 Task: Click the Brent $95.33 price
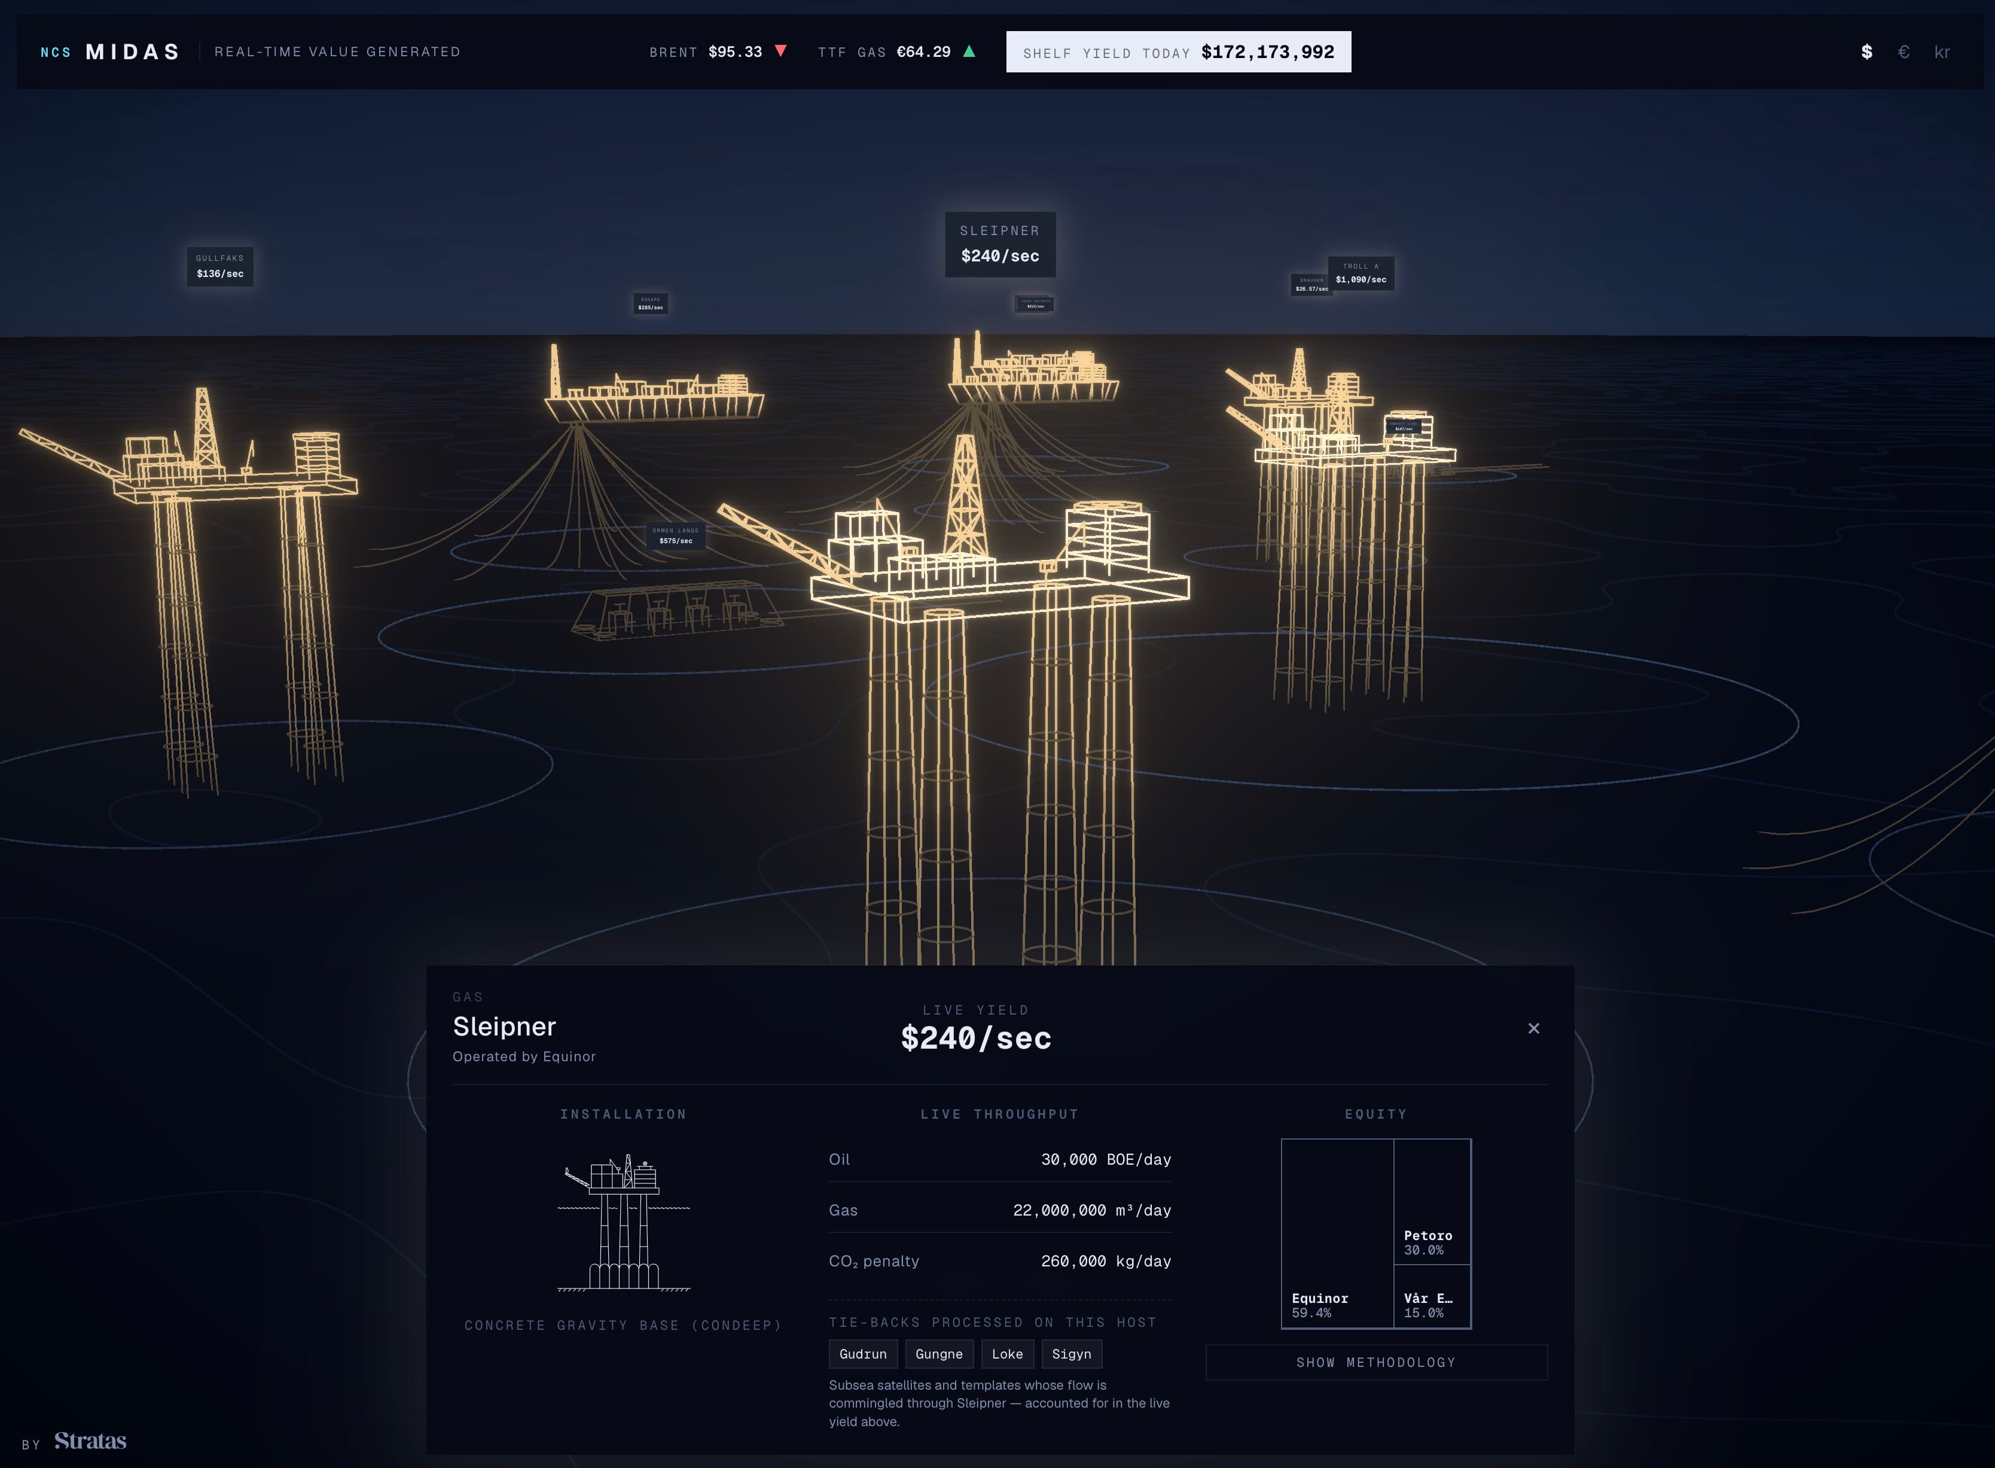coord(705,51)
